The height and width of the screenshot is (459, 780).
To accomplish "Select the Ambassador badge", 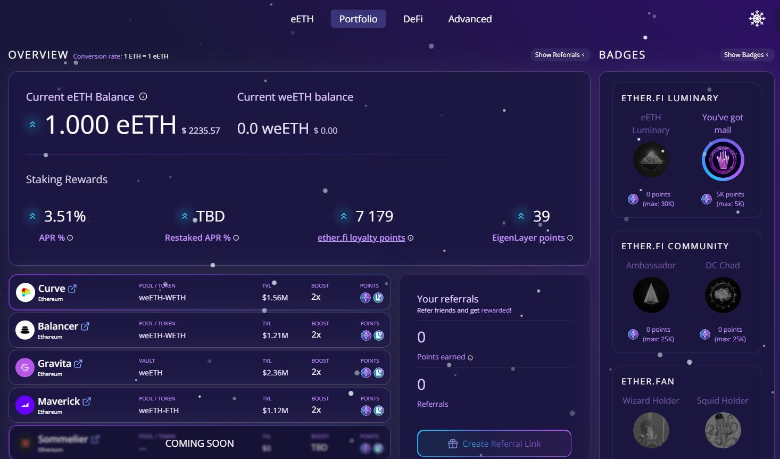I will pos(651,295).
